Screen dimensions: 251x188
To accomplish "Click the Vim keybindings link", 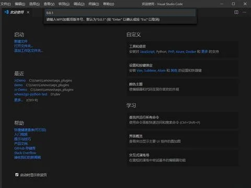I will 140,70.
